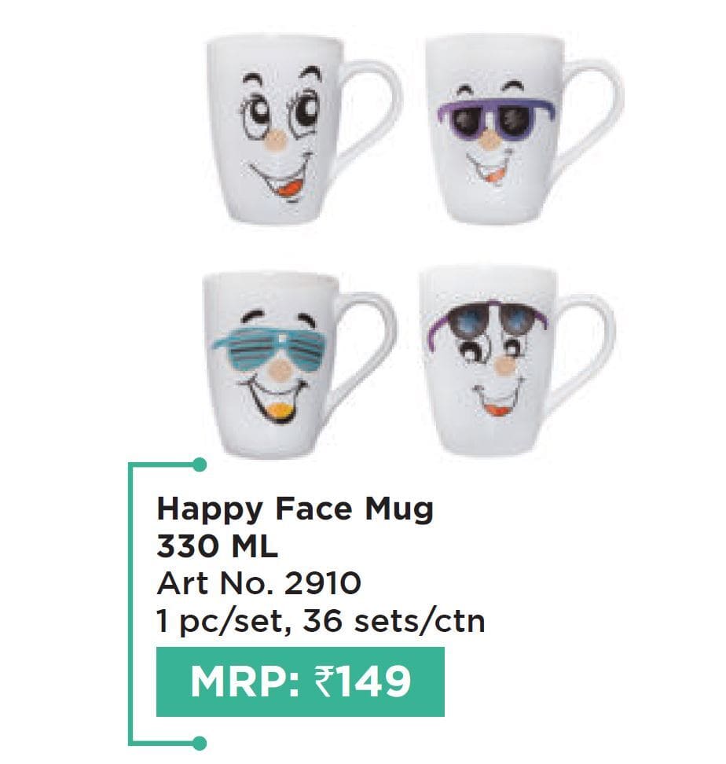Image resolution: width=726 pixels, height=764 pixels.
Task: Select mug with sunglasses raised on forehead
Action: pyautogui.click(x=517, y=362)
